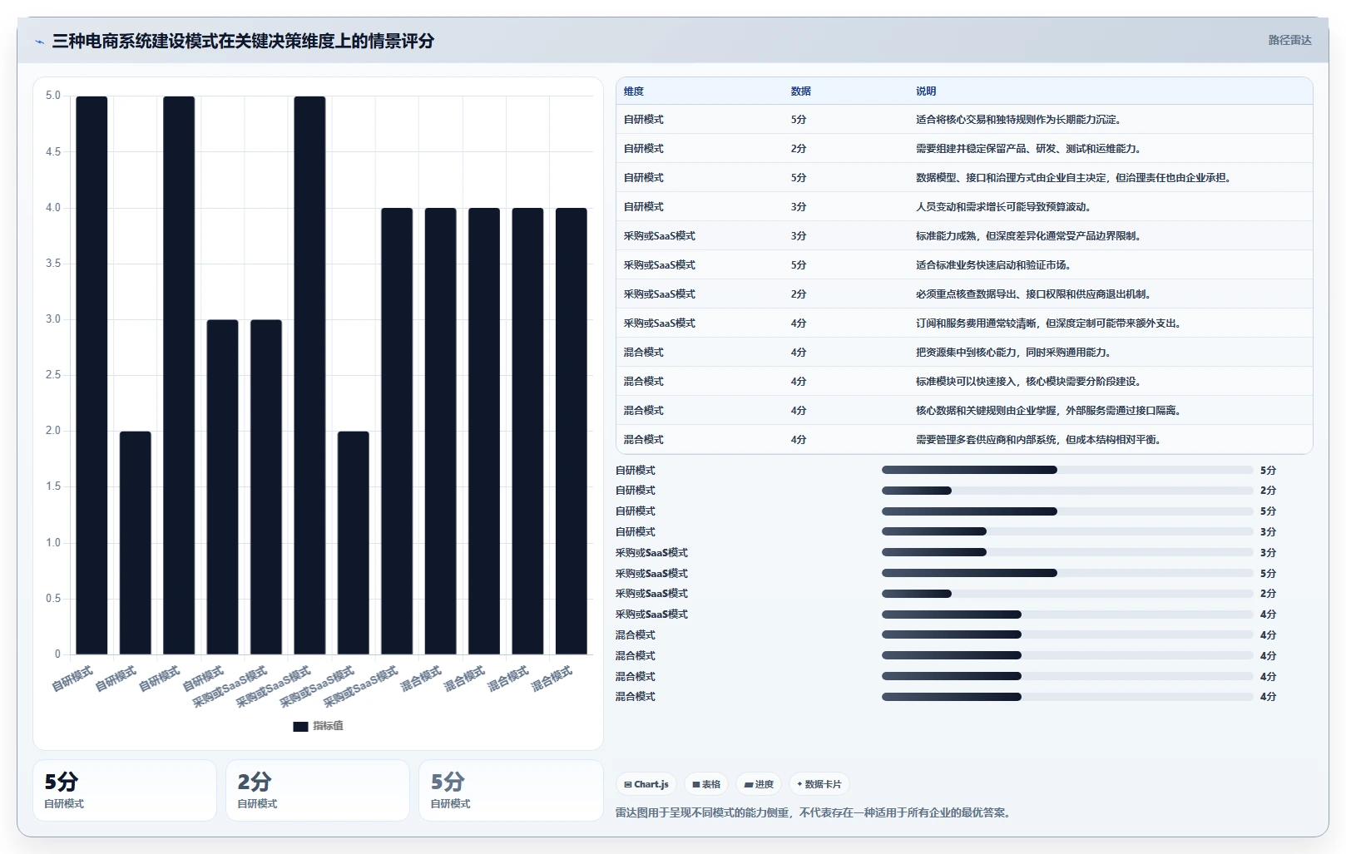Click the chart bar for 采购或SaaS模式 valued 2
The height and width of the screenshot is (854, 1346).
(x=354, y=543)
